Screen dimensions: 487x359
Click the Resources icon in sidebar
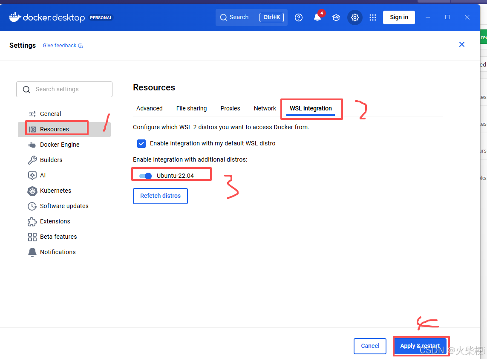(32, 129)
